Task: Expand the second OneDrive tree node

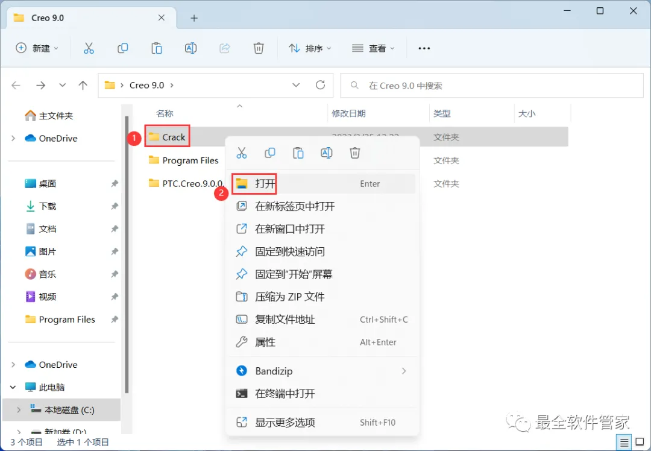Action: [13, 365]
